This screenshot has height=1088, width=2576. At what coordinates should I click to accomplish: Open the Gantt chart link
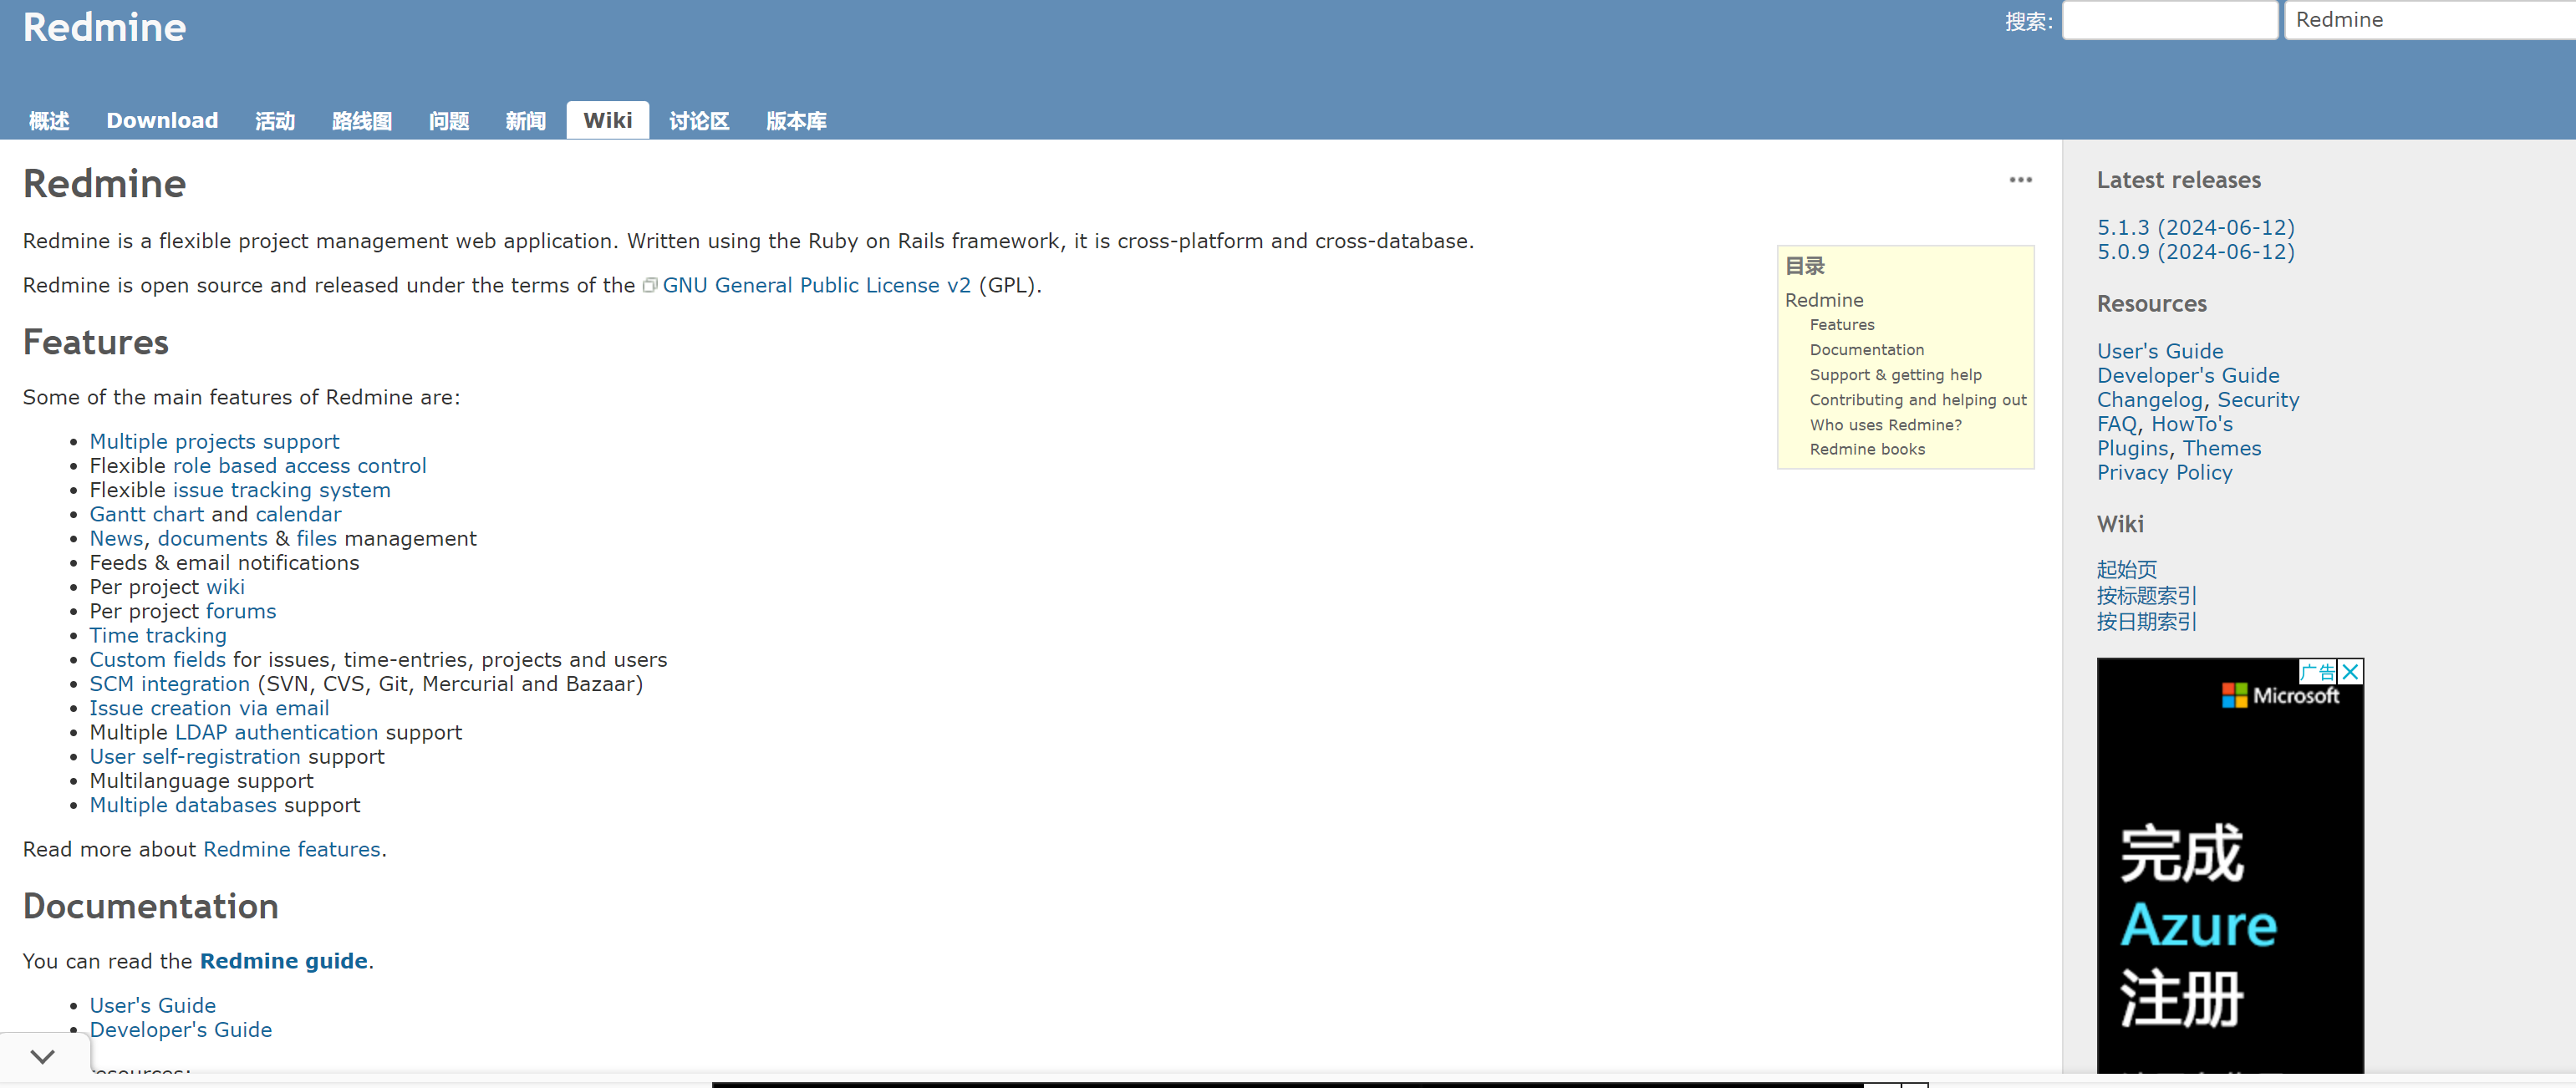[147, 513]
